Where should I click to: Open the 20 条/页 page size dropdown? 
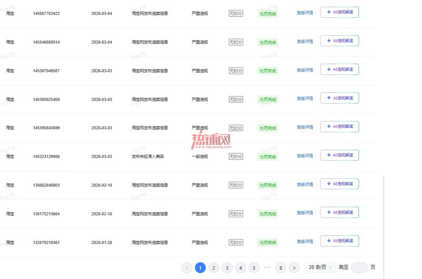click(x=320, y=267)
